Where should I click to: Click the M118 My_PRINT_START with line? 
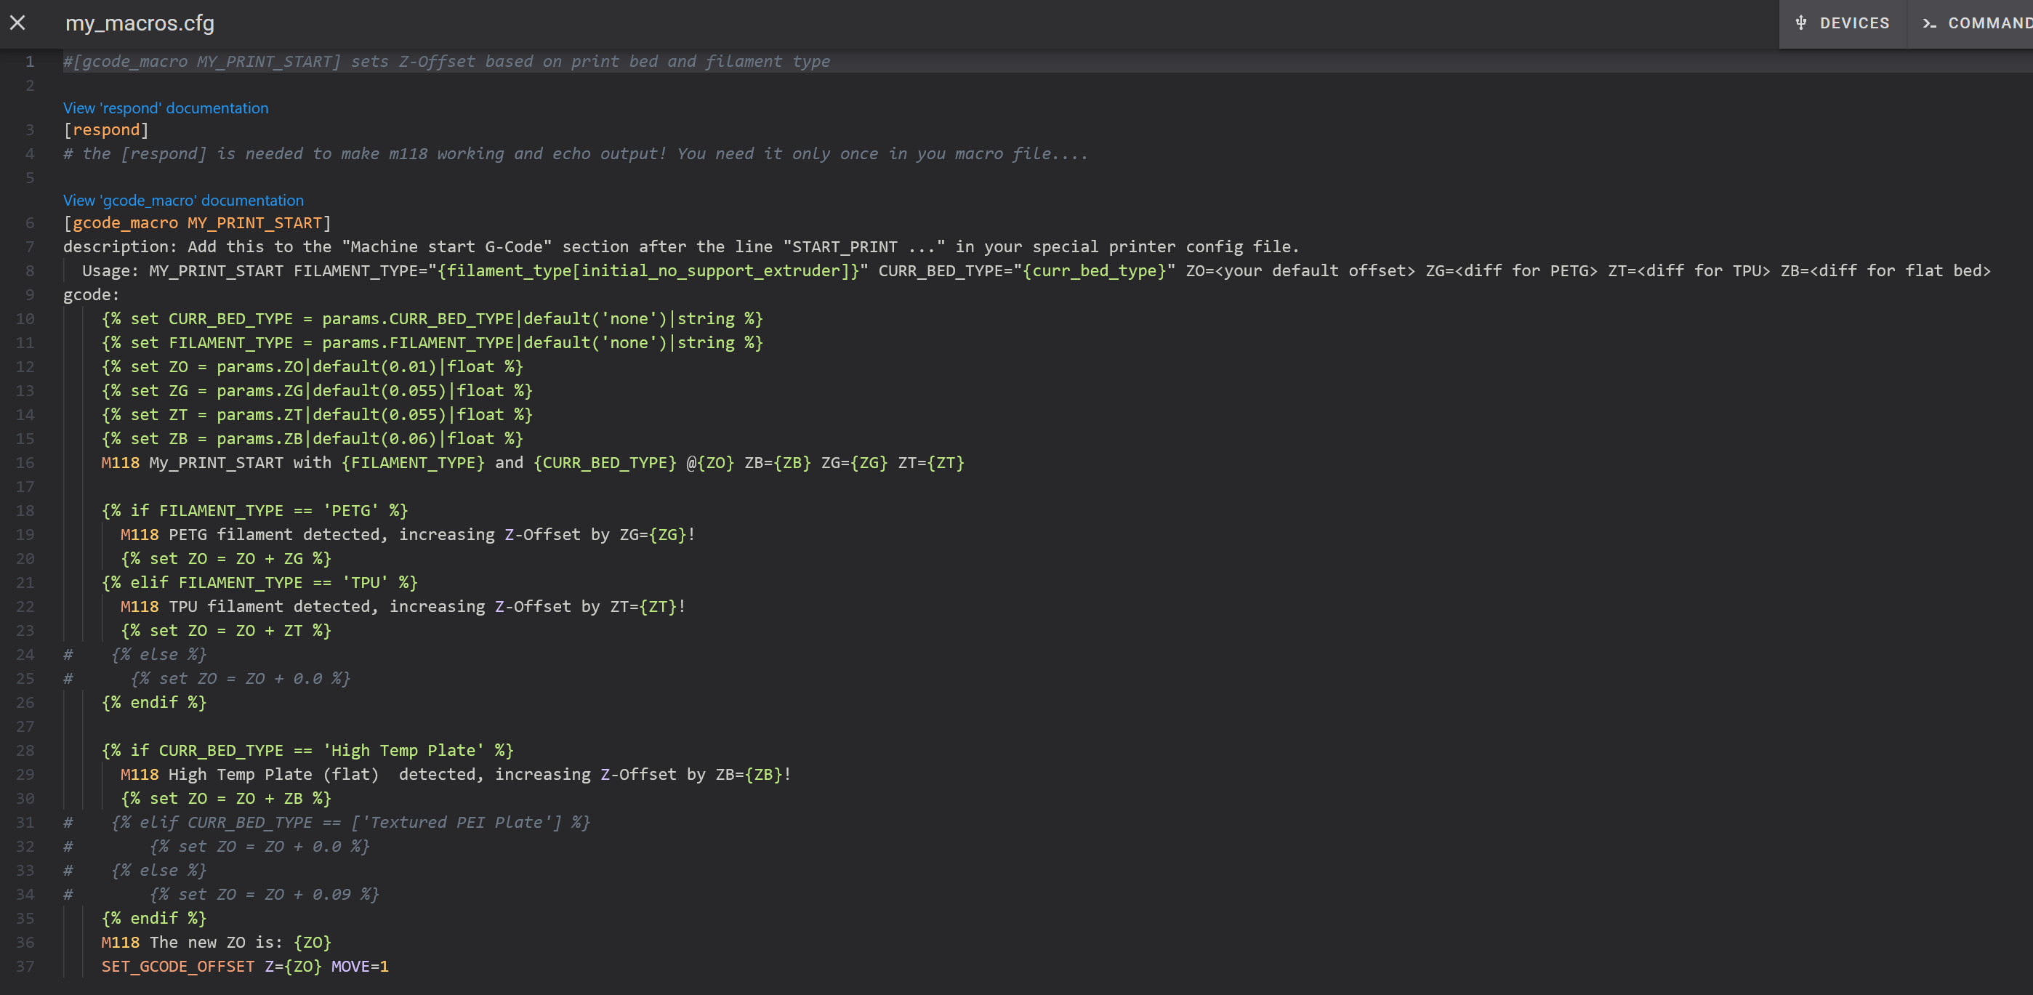pyautogui.click(x=533, y=463)
